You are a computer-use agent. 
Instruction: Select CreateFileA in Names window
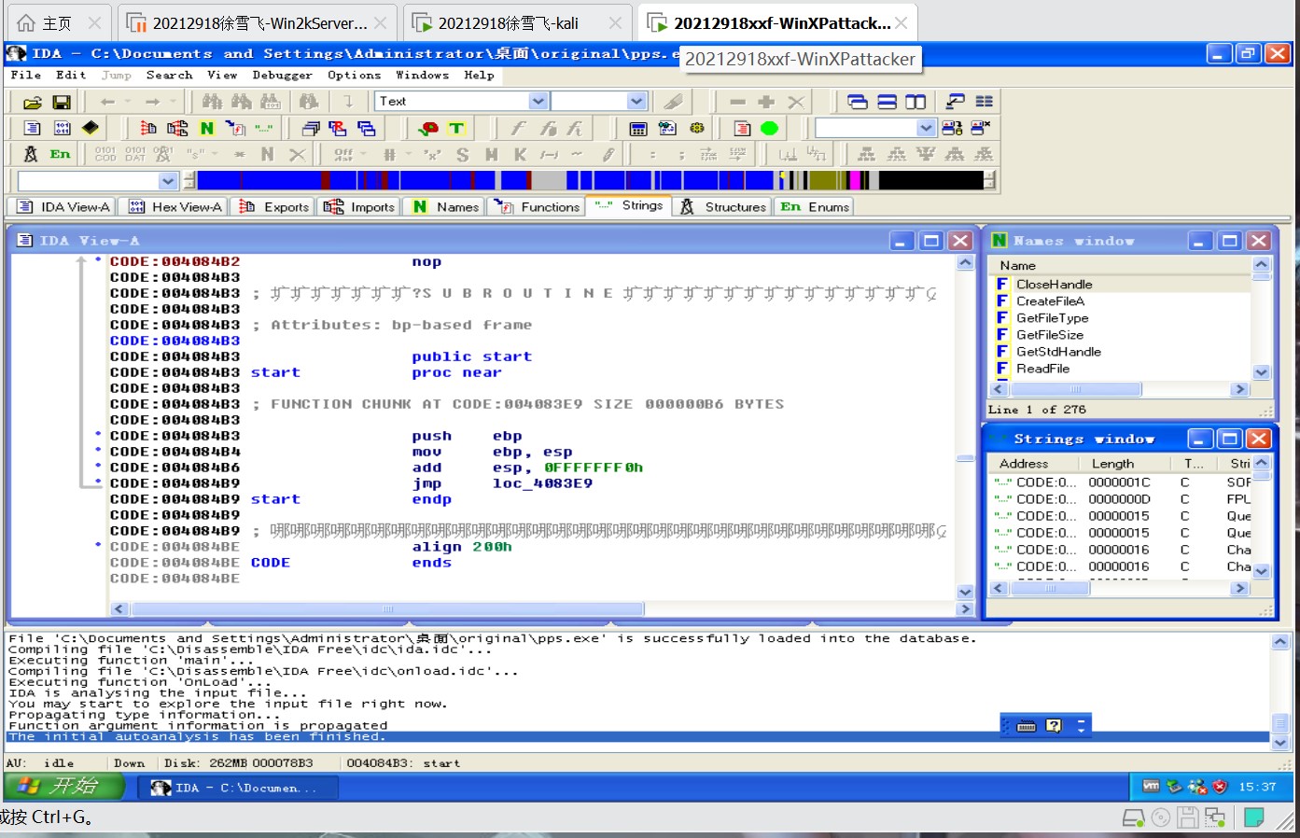coord(1050,301)
